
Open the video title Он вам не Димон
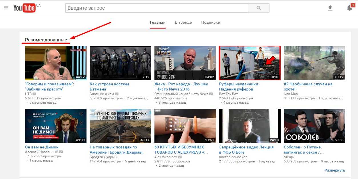(x=42, y=147)
